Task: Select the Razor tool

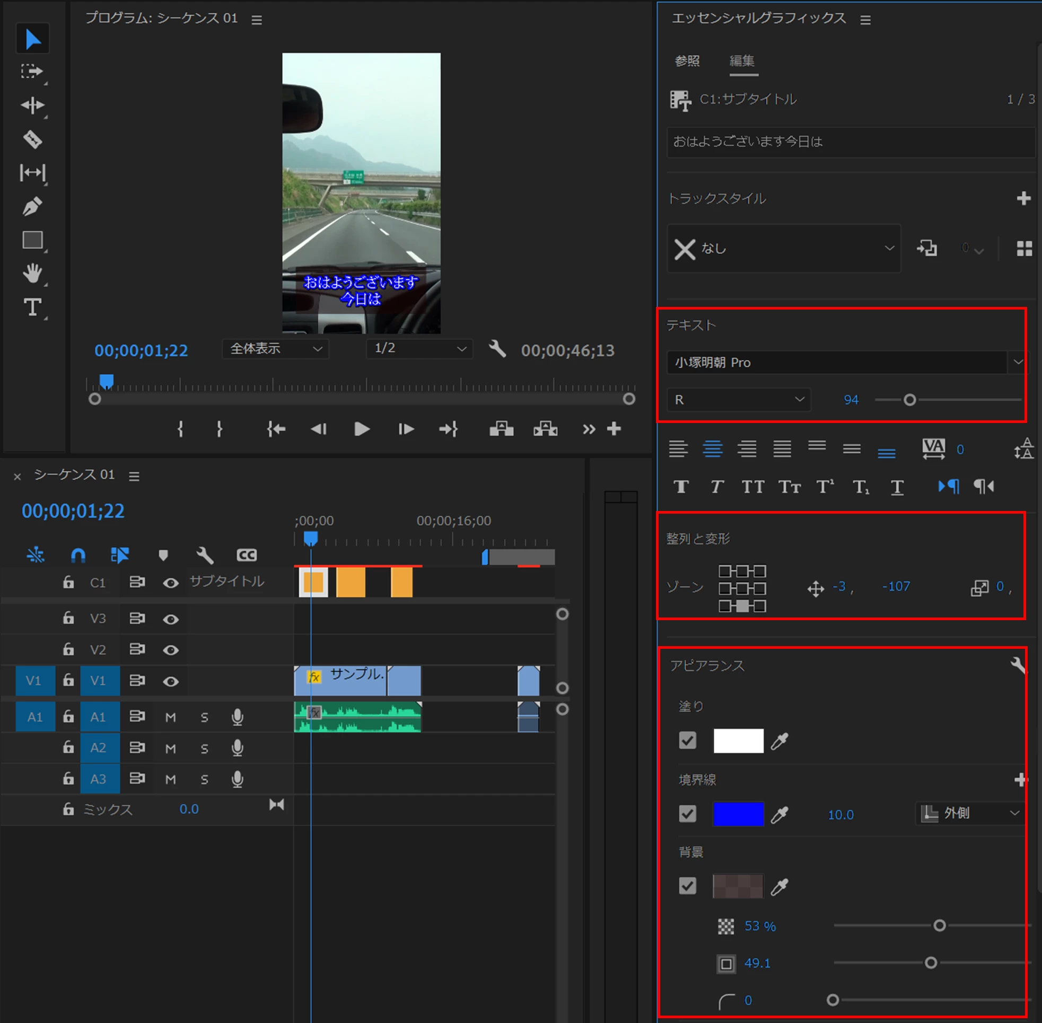Action: 32,140
